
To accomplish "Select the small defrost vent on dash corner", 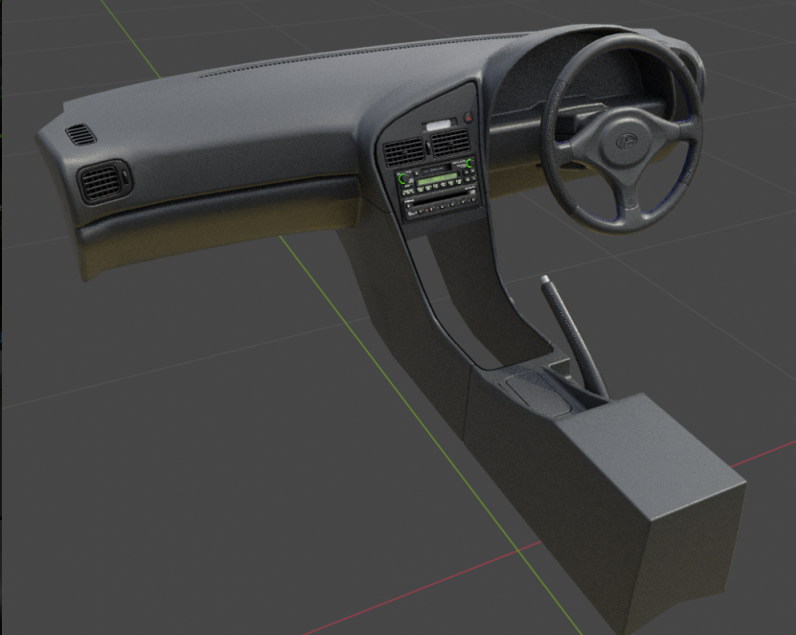I will pos(80,134).
